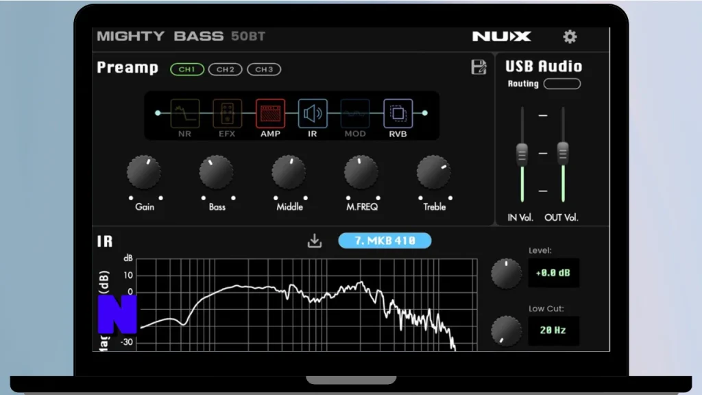The height and width of the screenshot is (395, 702).
Task: Click the Middle knob
Action: (x=289, y=172)
